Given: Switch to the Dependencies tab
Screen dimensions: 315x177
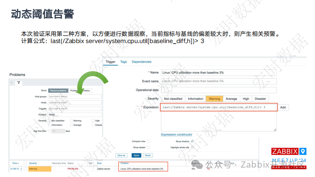Looking at the screenshot, I should coord(142,62).
